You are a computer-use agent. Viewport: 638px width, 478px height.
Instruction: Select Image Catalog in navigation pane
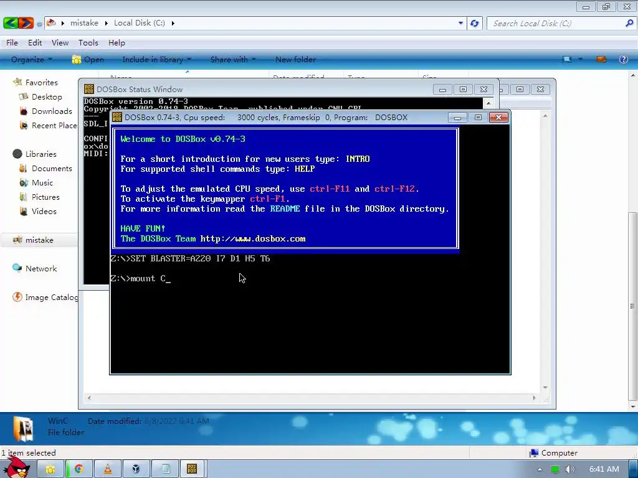pos(45,297)
